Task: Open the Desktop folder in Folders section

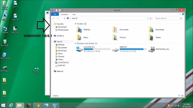Action: pos(79,30)
